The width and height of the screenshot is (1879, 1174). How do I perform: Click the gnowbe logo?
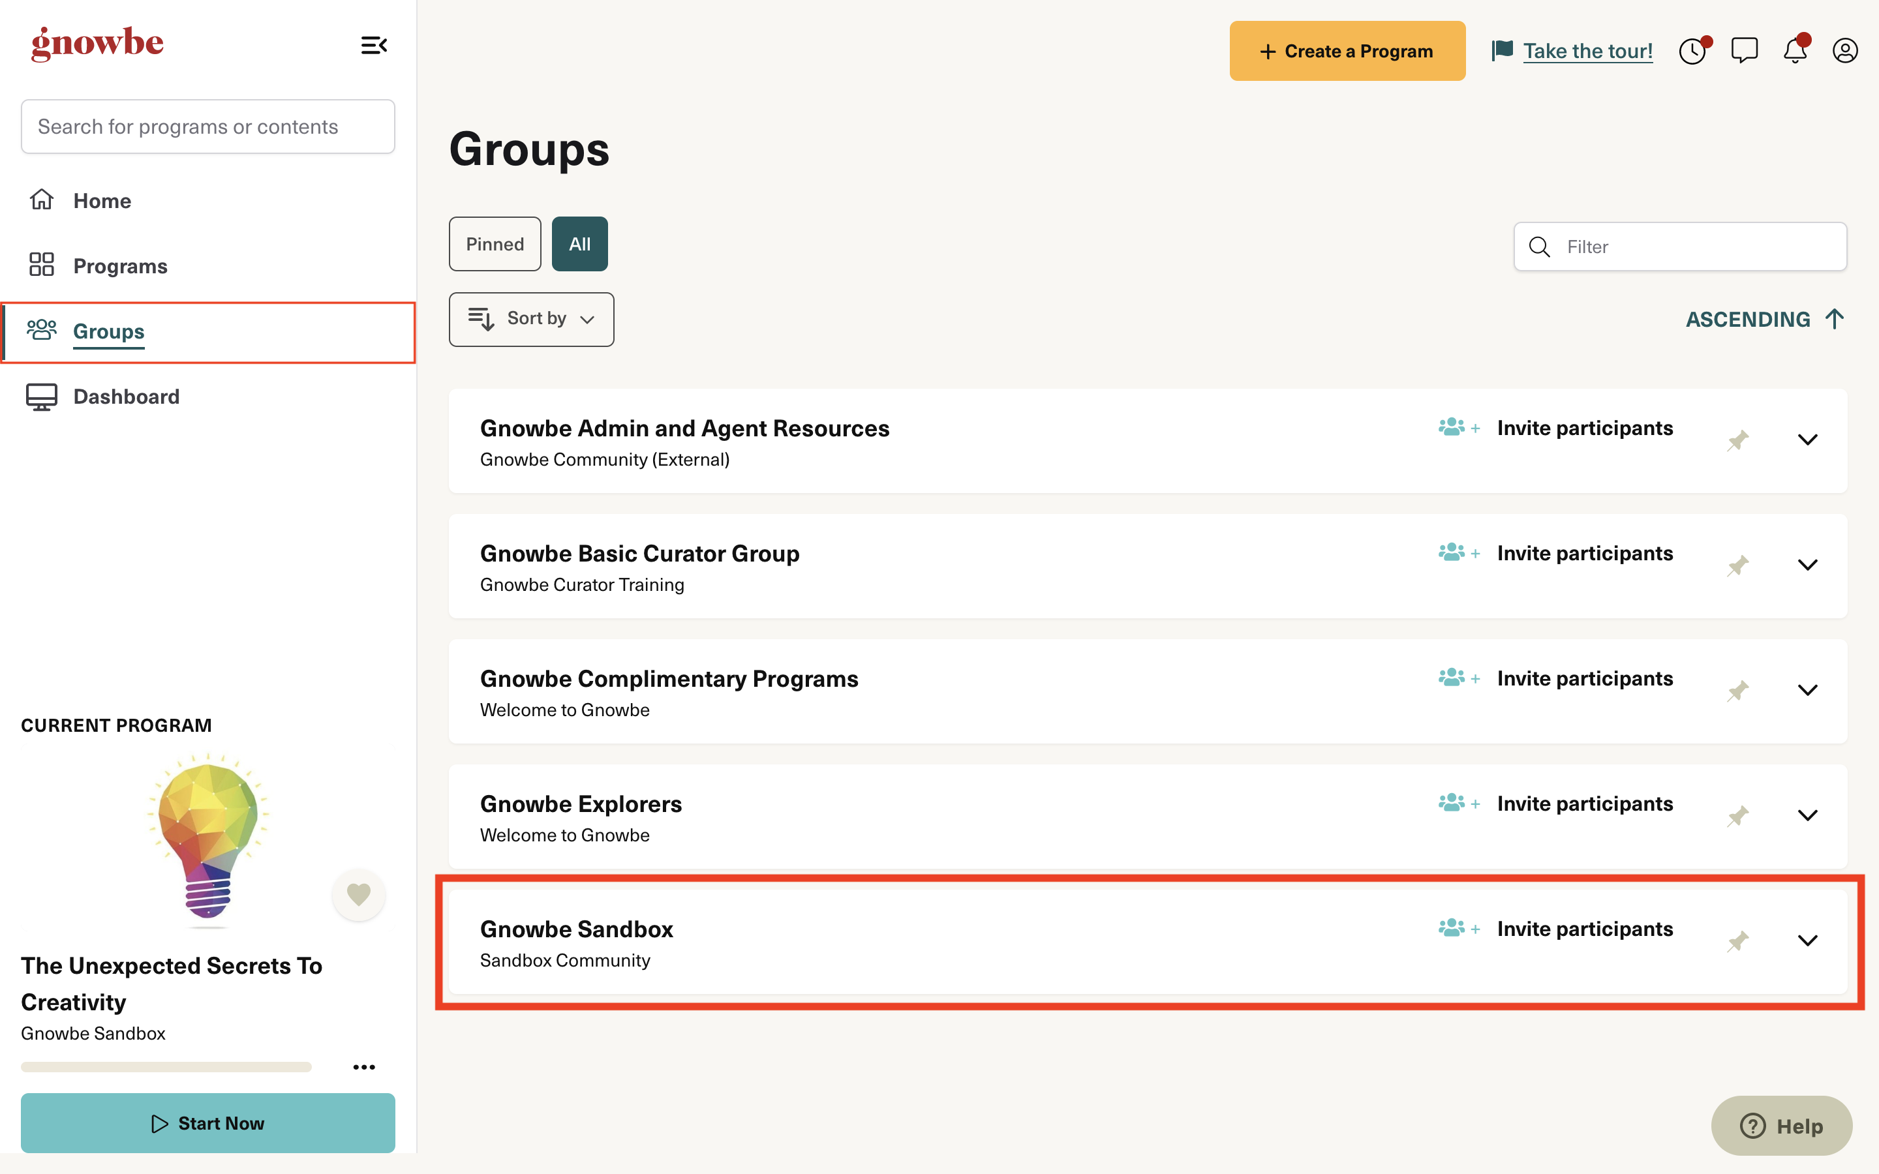(x=97, y=44)
